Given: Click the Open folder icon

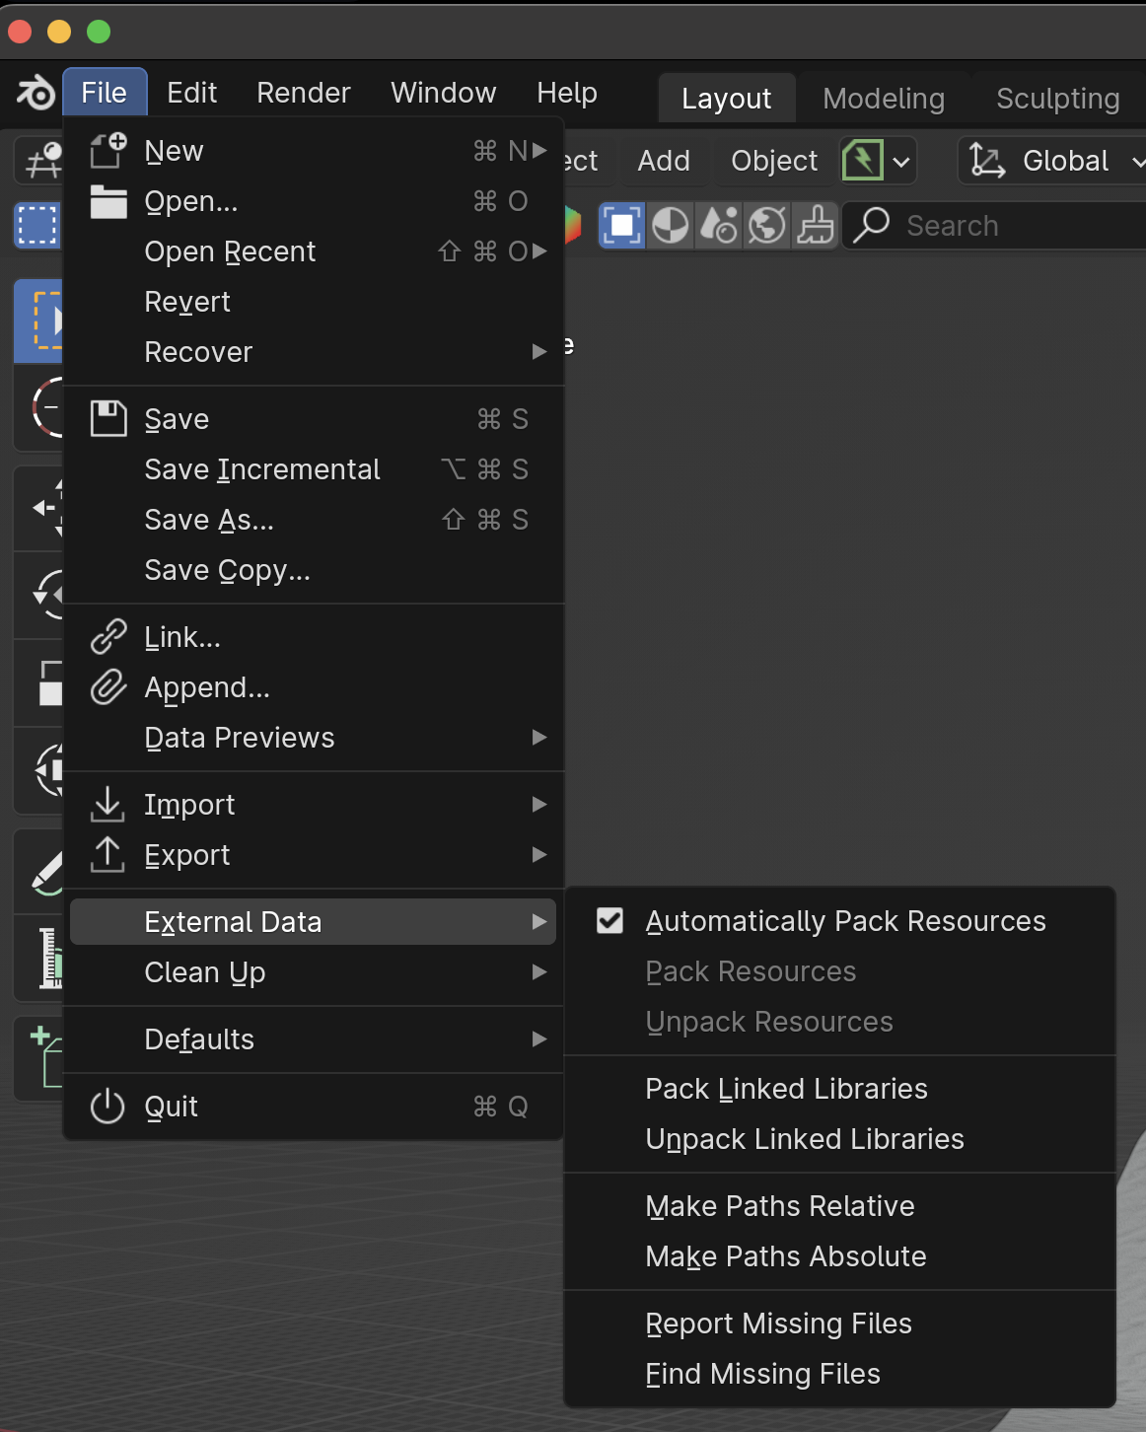Looking at the screenshot, I should click(x=108, y=201).
